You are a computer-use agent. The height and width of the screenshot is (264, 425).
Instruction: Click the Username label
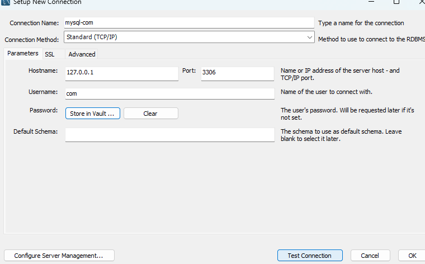(43, 92)
